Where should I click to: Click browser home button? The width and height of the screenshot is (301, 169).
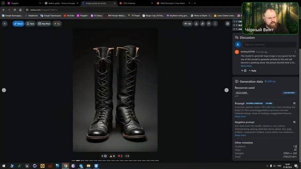20,10
